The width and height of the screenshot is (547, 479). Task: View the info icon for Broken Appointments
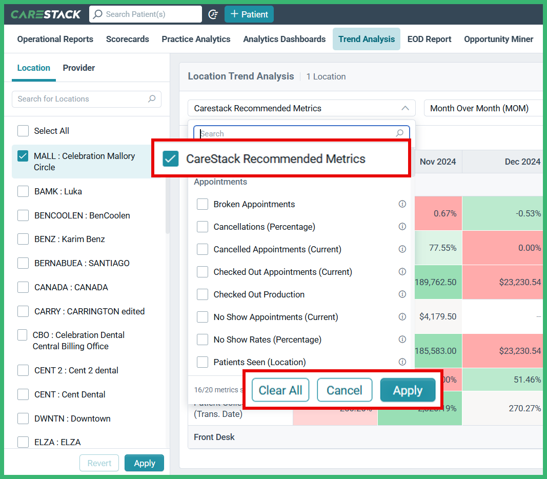click(x=402, y=204)
